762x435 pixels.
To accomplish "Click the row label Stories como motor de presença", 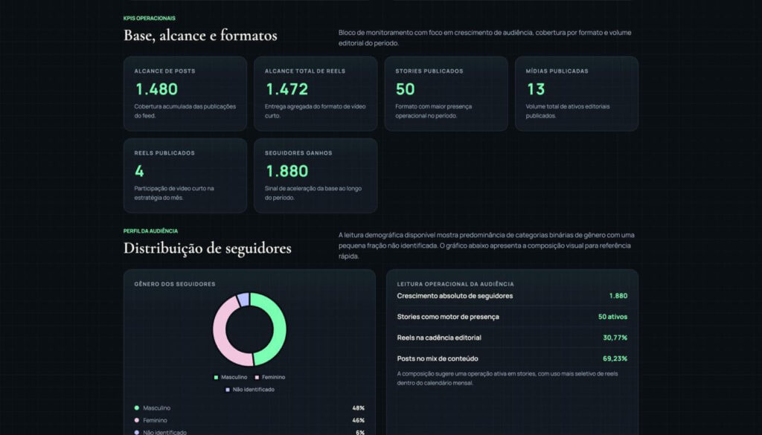I will [x=448, y=317].
